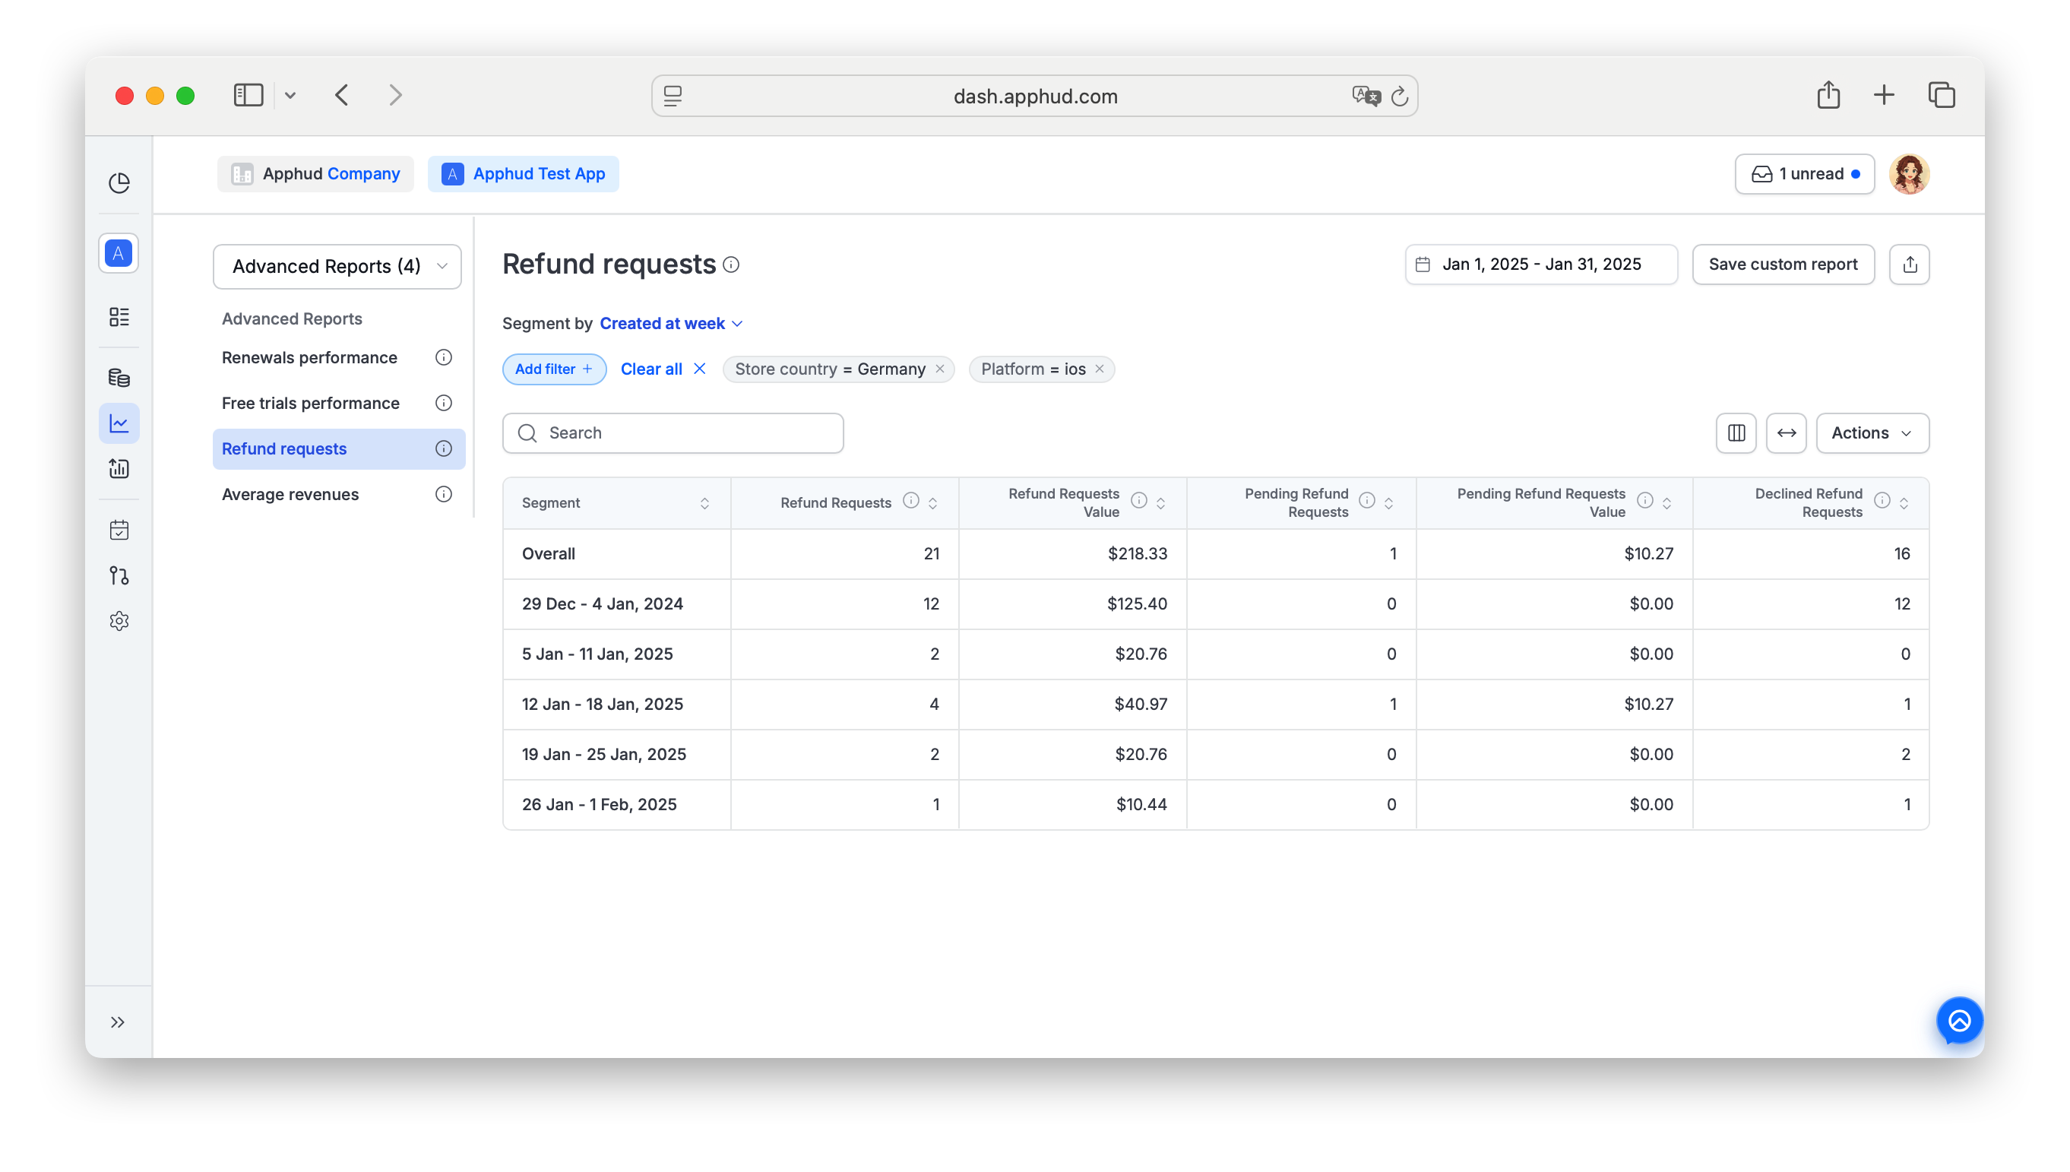Open Free trials performance report
Image resolution: width=2070 pixels, height=1172 pixels.
pyautogui.click(x=310, y=404)
